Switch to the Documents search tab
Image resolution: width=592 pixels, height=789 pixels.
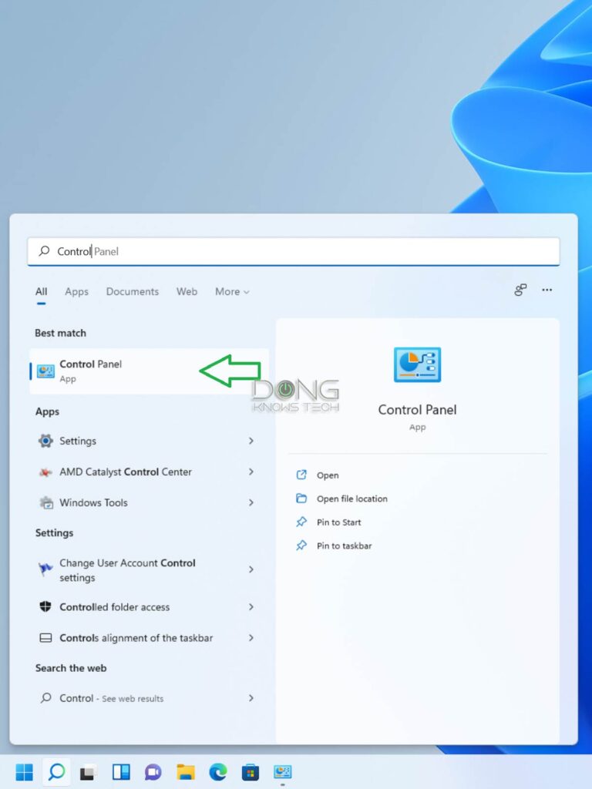click(x=133, y=291)
